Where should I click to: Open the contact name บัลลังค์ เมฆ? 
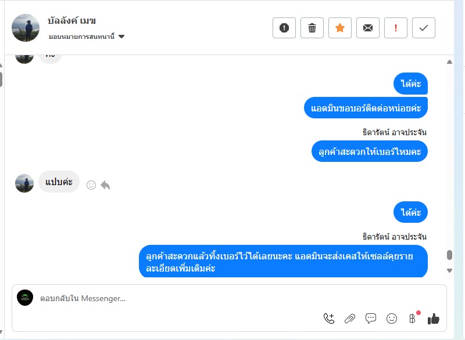[x=72, y=21]
